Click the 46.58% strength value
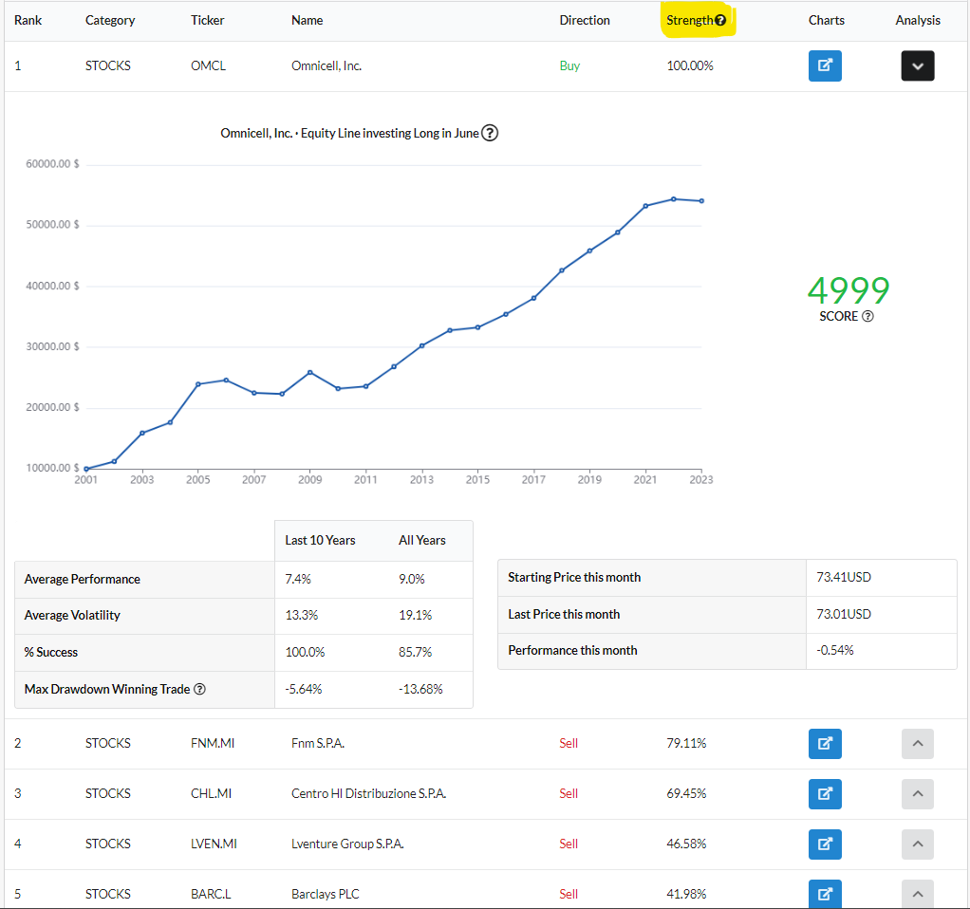 coord(686,844)
